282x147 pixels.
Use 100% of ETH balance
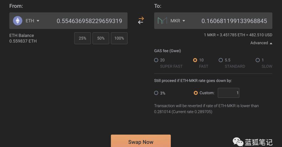pos(119,38)
